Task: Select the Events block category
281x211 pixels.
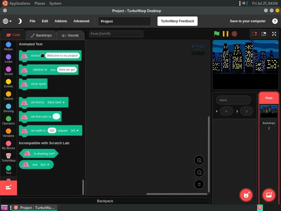Action: (x=9, y=84)
